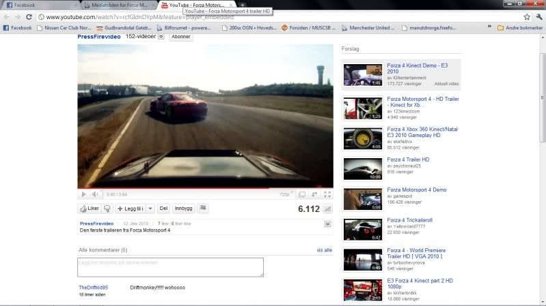The height and width of the screenshot is (306, 546).
Task: Open the Forza 4 Trailer HD thumbnail
Action: [x=362, y=169]
